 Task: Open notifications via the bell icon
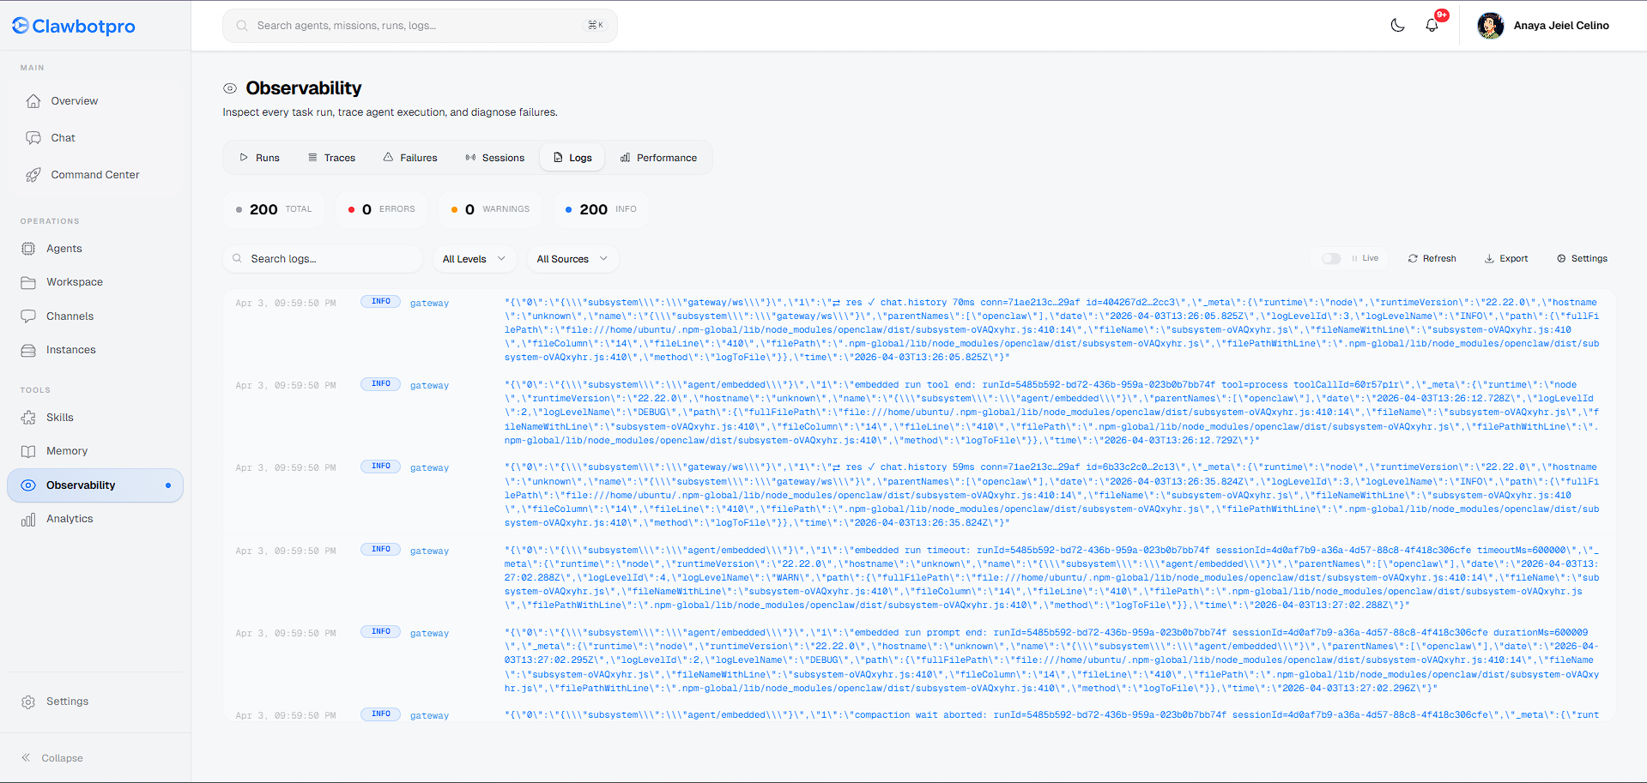(x=1432, y=26)
